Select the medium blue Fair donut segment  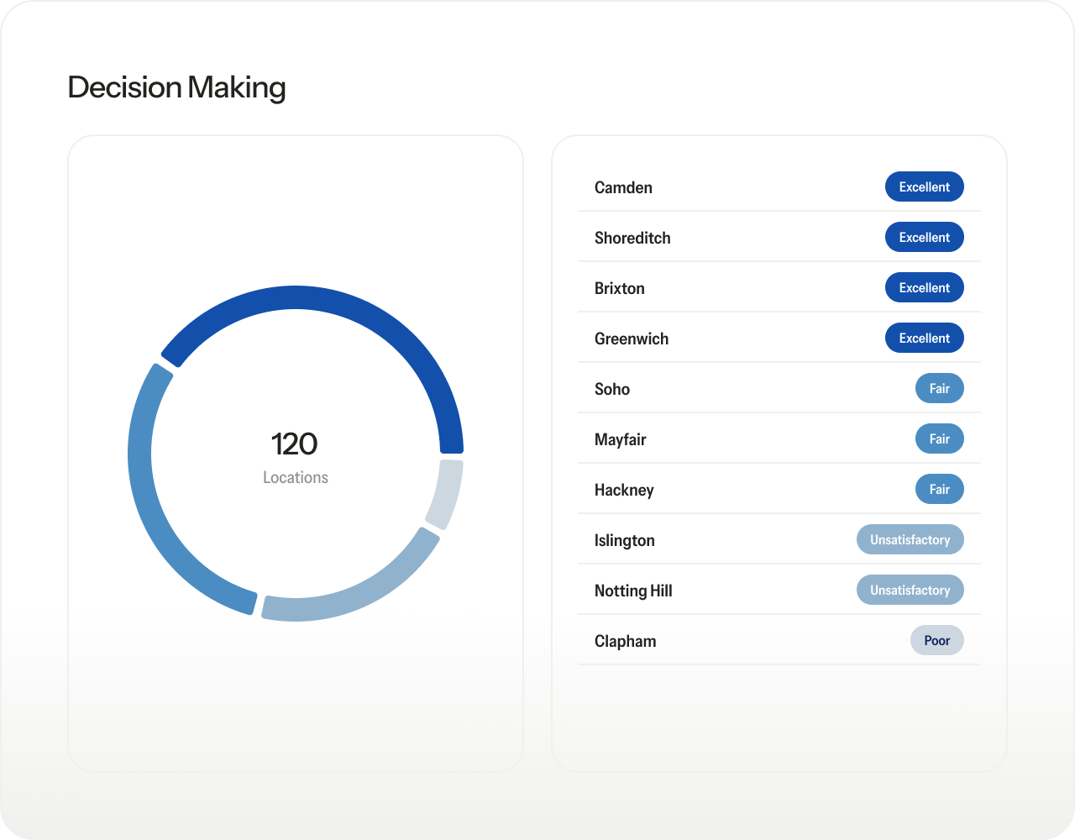(x=151, y=504)
